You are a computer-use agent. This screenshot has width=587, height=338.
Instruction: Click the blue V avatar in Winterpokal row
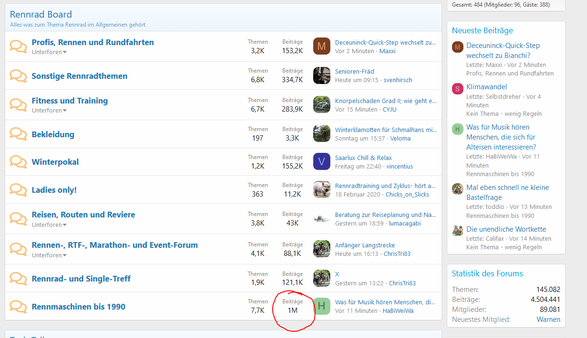321,161
